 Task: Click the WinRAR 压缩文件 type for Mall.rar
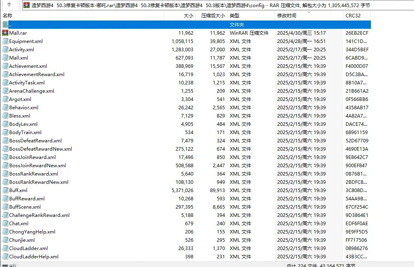pos(249,33)
